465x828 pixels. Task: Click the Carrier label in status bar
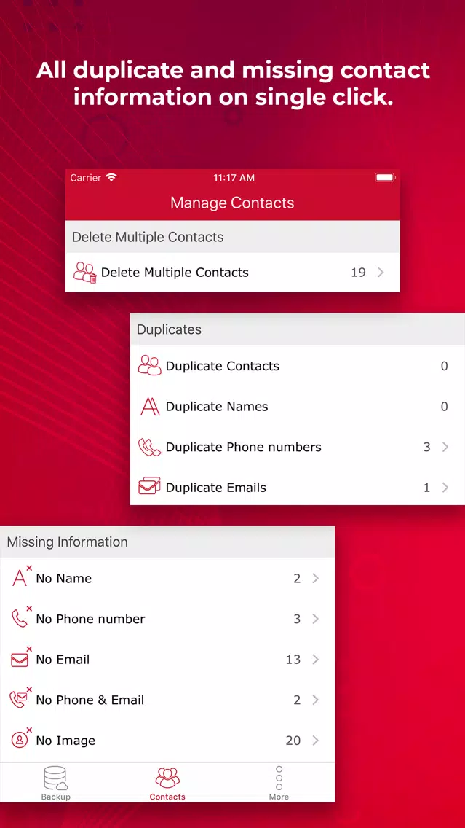tap(85, 178)
